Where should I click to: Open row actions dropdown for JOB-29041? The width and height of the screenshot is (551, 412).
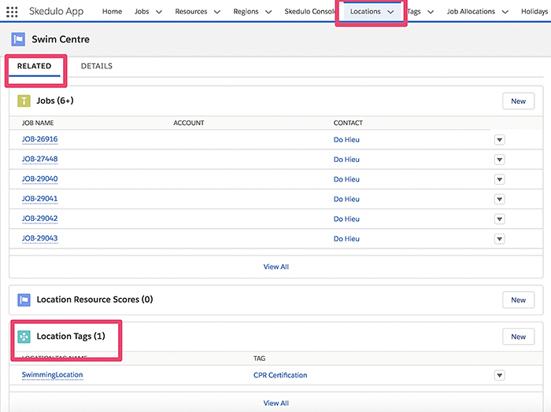click(499, 200)
